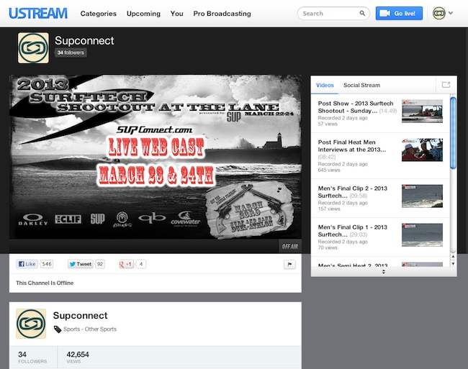The height and width of the screenshot is (369, 468).
Task: Click the video list scrollbar handle
Action: pyautogui.click(x=453, y=133)
